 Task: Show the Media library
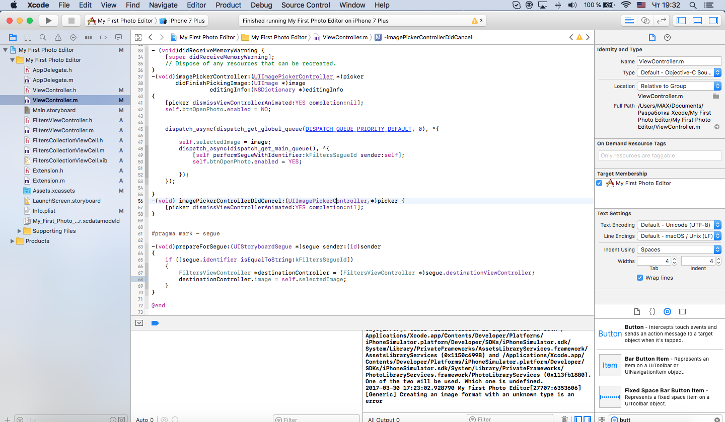coord(682,312)
